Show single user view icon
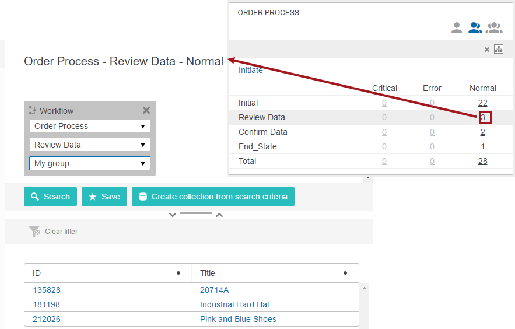This screenshot has height=329, width=515. pyautogui.click(x=457, y=27)
